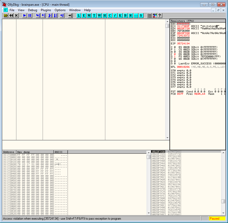
Task: Select ECX register value 3117303F
Action: pos(183,26)
